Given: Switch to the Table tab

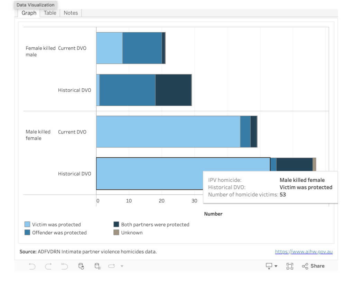Looking at the screenshot, I should [x=50, y=13].
